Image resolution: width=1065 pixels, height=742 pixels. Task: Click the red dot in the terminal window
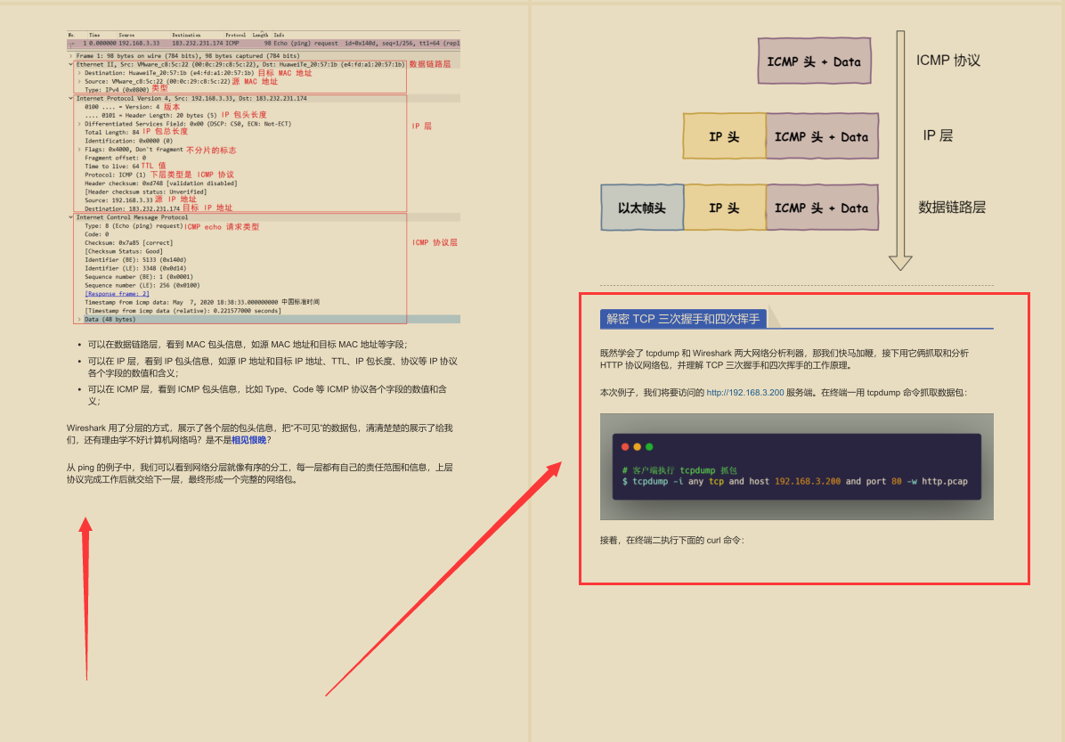point(625,446)
